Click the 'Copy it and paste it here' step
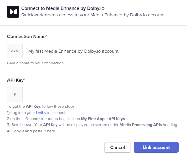This screenshot has width=187, height=155. point(32,131)
